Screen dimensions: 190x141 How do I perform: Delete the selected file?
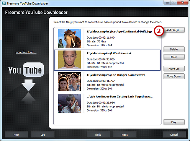[174, 49]
